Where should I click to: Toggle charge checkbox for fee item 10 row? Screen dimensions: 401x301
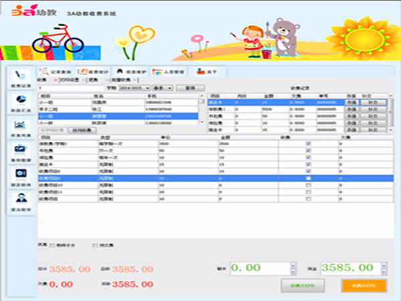(308, 185)
